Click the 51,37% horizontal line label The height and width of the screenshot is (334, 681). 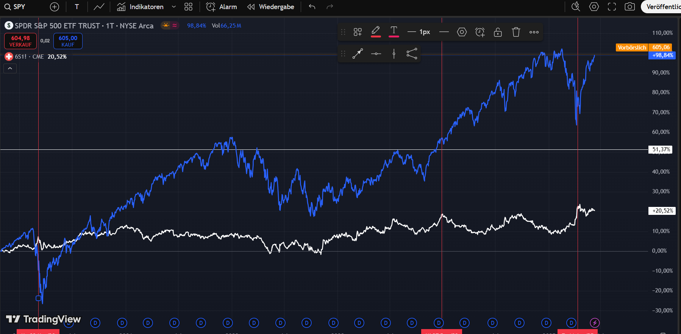pyautogui.click(x=661, y=149)
